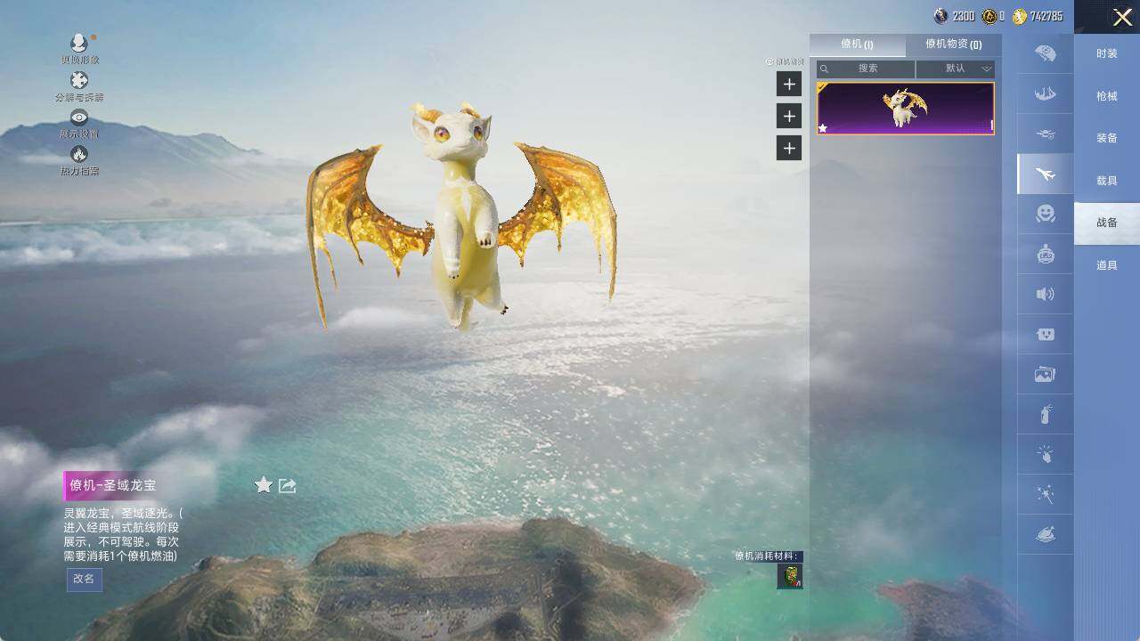Open the 更换形象 change appearance icon
Viewport: 1140px width, 641px height.
[x=79, y=43]
